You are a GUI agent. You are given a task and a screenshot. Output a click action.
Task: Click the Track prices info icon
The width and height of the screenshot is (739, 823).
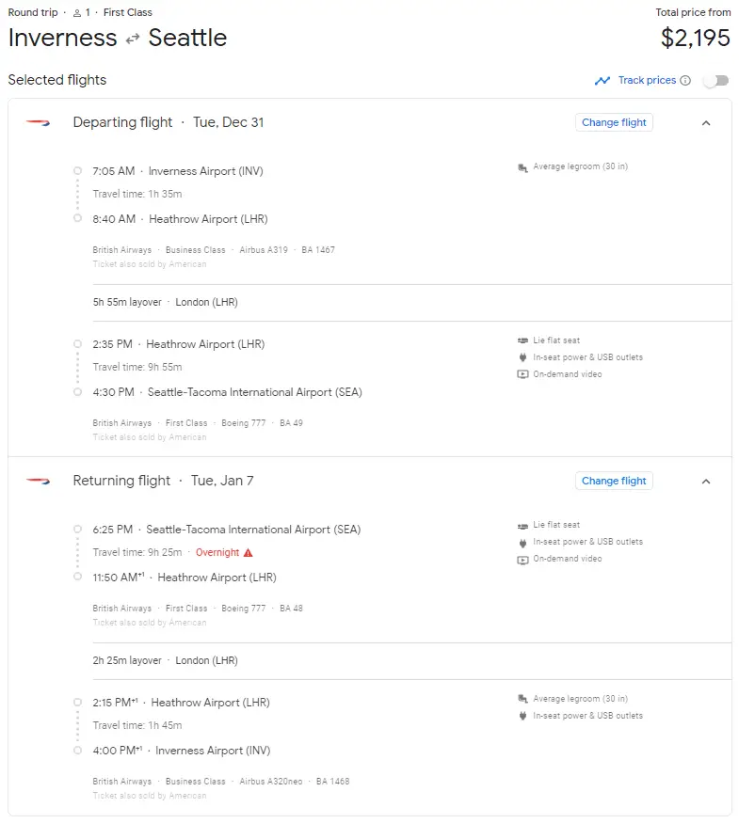[685, 81]
